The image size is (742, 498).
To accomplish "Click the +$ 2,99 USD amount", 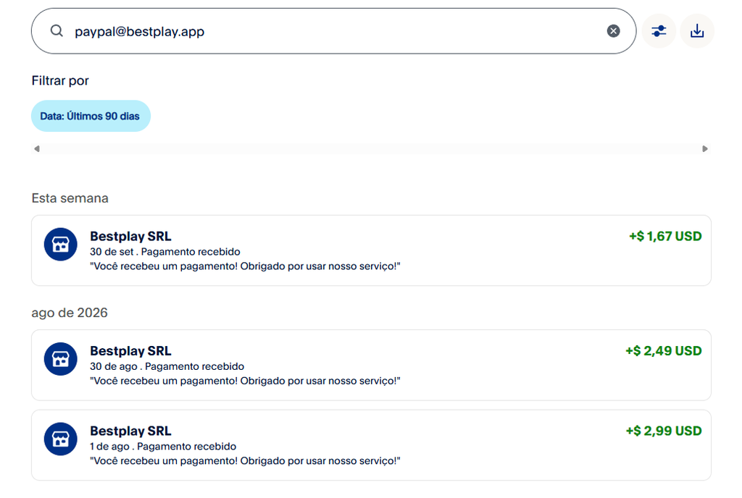I will 664,431.
